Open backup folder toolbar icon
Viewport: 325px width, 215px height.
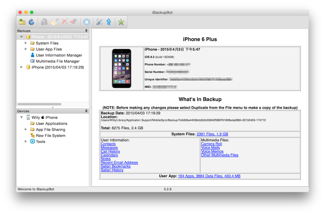(22, 22)
